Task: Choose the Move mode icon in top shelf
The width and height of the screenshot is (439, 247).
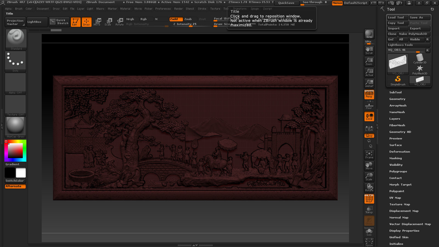Action: [97, 22]
